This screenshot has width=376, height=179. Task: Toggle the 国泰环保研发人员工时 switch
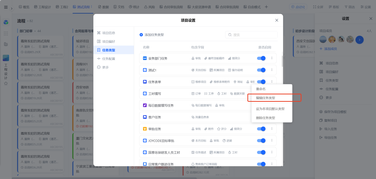pyautogui.click(x=261, y=152)
